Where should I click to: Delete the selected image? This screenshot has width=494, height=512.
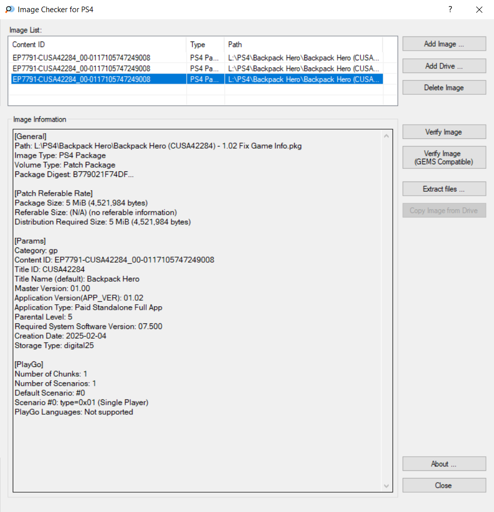pyautogui.click(x=444, y=88)
